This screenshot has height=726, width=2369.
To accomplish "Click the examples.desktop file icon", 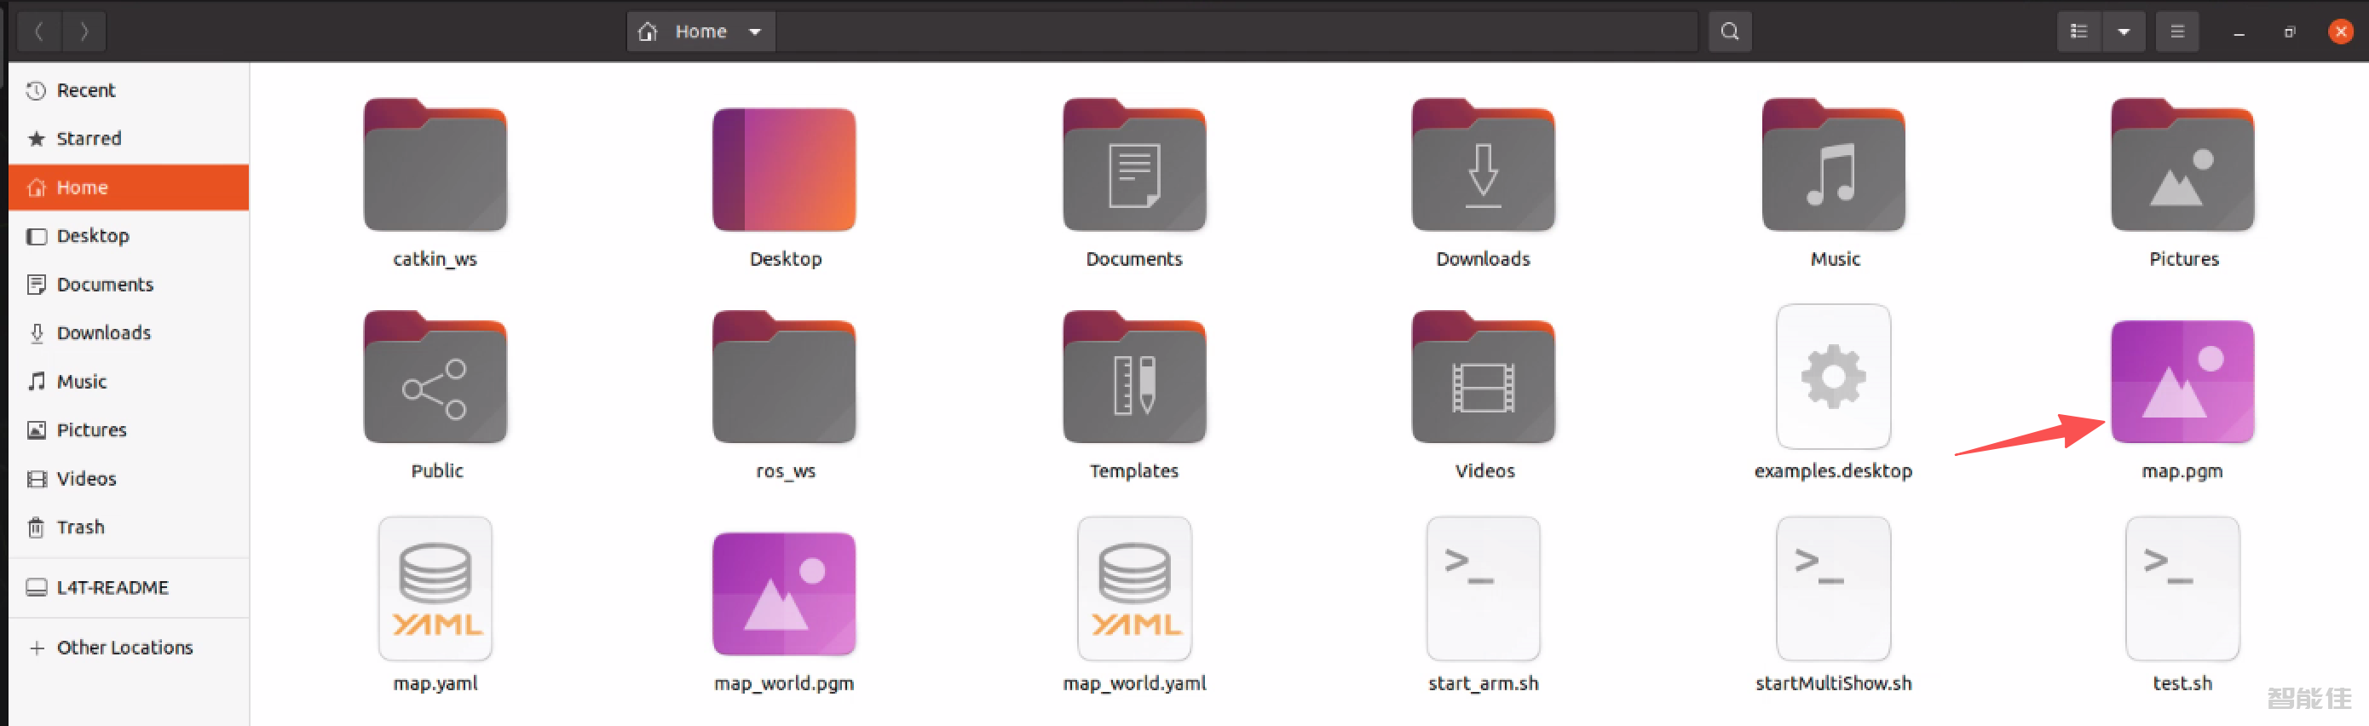I will point(1833,377).
